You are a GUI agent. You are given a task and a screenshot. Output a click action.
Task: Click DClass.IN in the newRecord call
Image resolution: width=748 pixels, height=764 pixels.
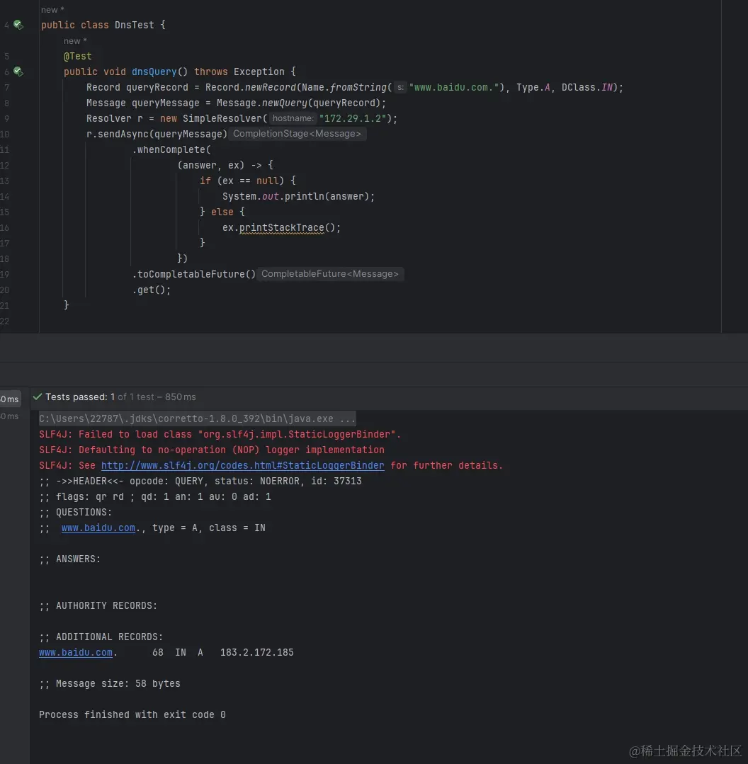587,87
